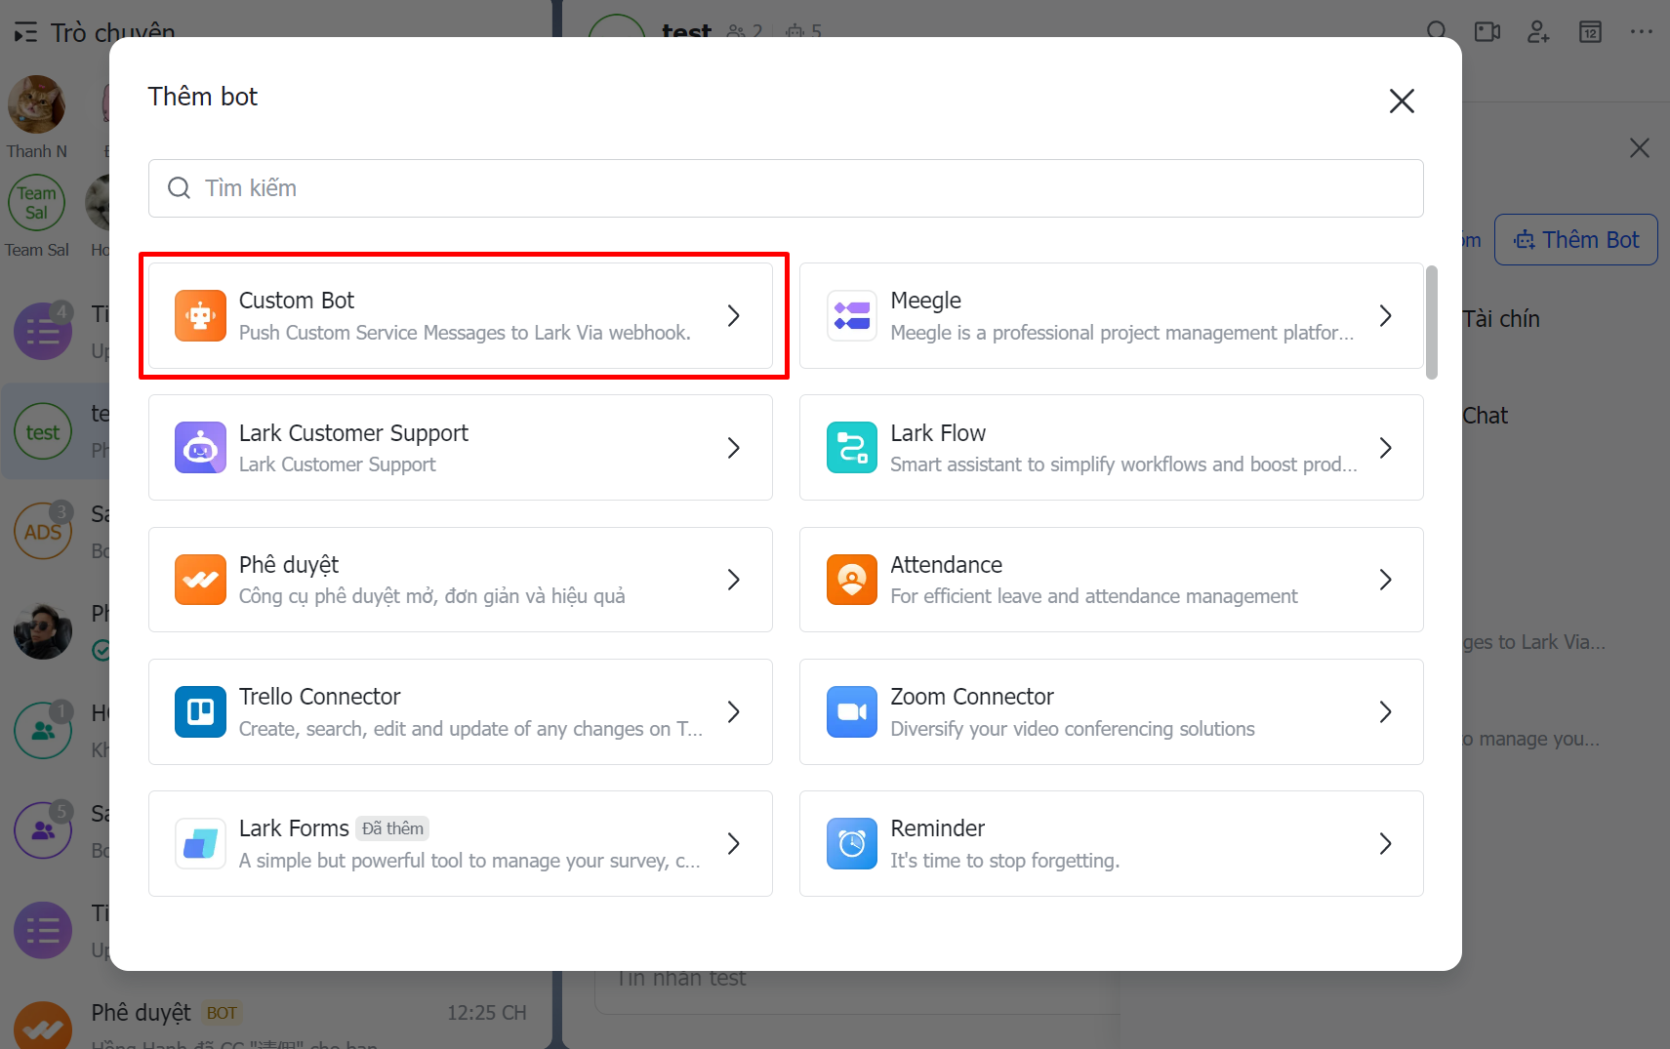Click the Zoom Connector camera icon

pyautogui.click(x=851, y=712)
